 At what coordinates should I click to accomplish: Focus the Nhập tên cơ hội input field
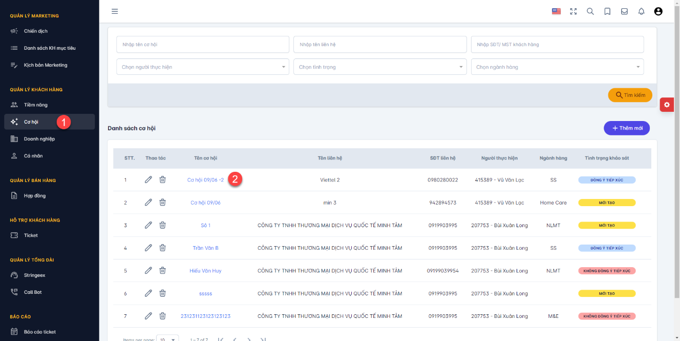203,45
